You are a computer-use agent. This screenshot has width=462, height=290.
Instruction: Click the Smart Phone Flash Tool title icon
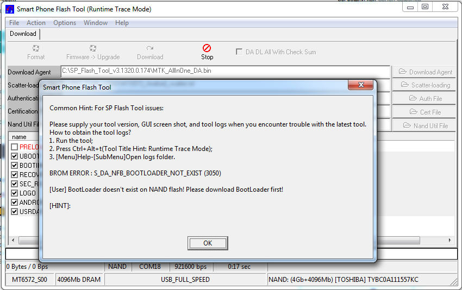click(10, 9)
